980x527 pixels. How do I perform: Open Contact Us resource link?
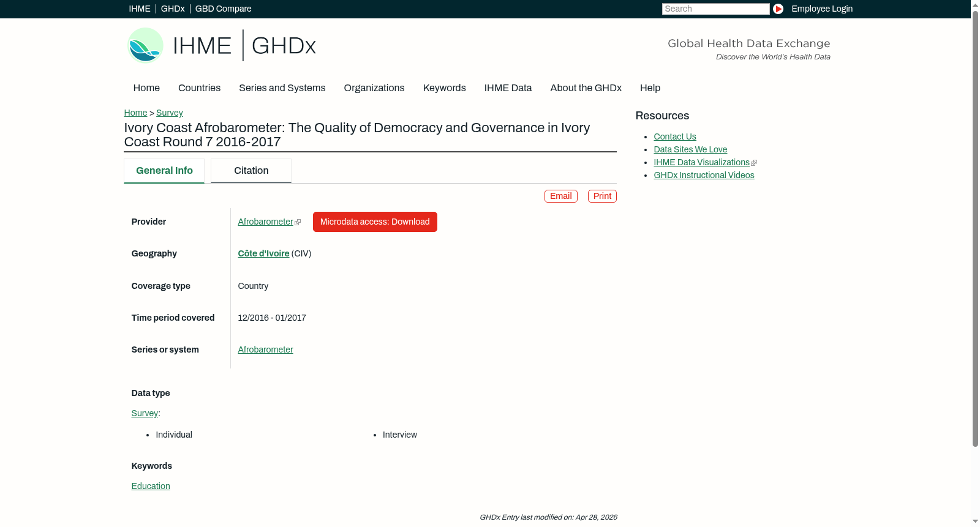pos(675,136)
